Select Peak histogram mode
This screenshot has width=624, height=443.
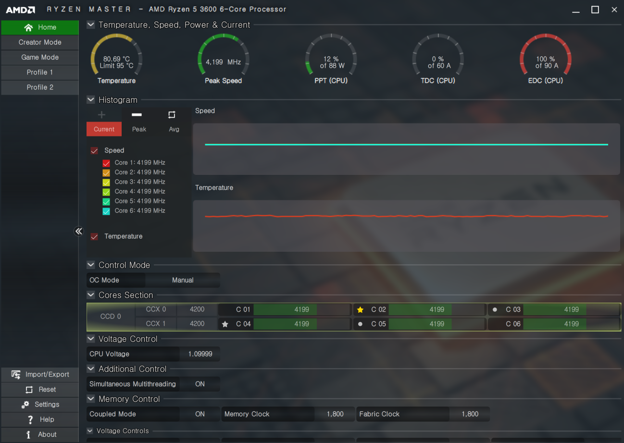point(139,129)
